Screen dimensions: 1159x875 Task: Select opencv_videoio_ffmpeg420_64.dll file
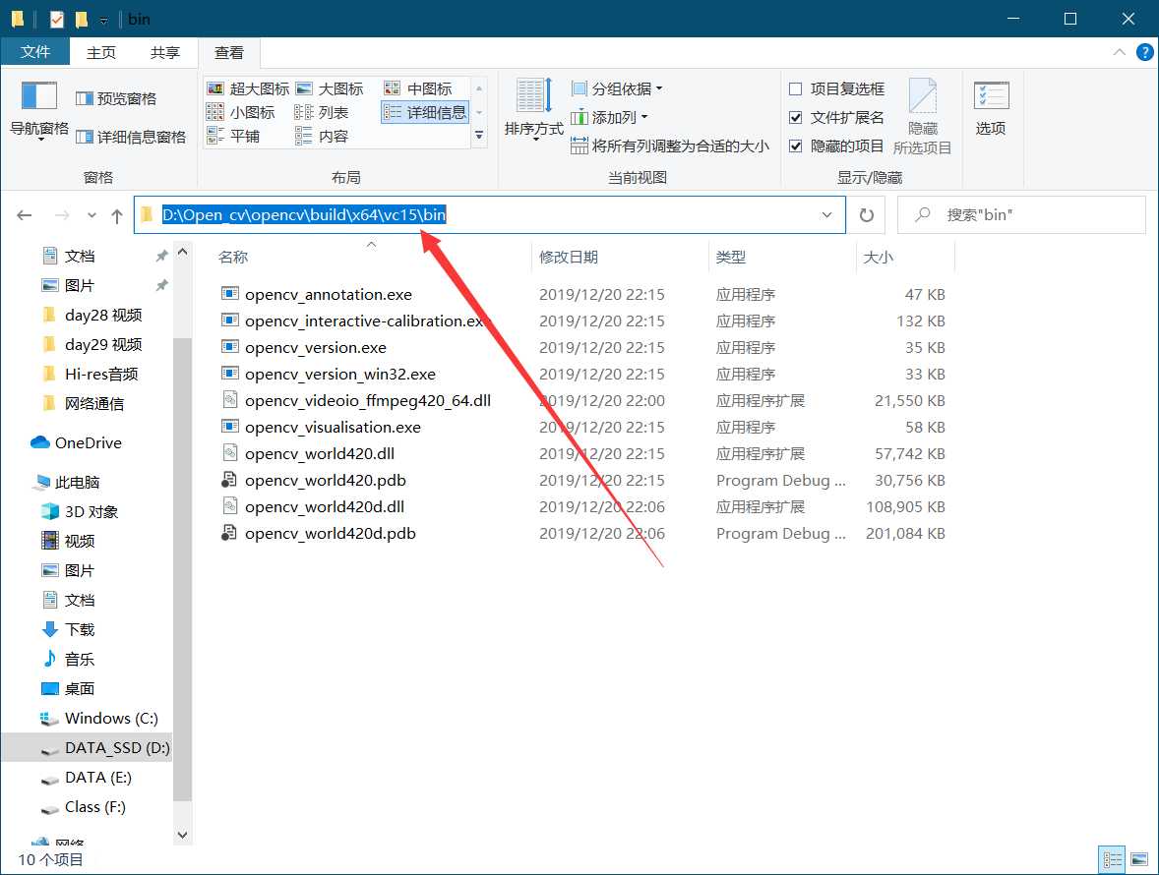click(367, 401)
